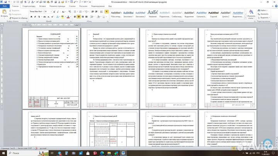Image resolution: width=278 pixels, height=156 pixels.
Task: Click the text effects icon
Action: pos(58,17)
